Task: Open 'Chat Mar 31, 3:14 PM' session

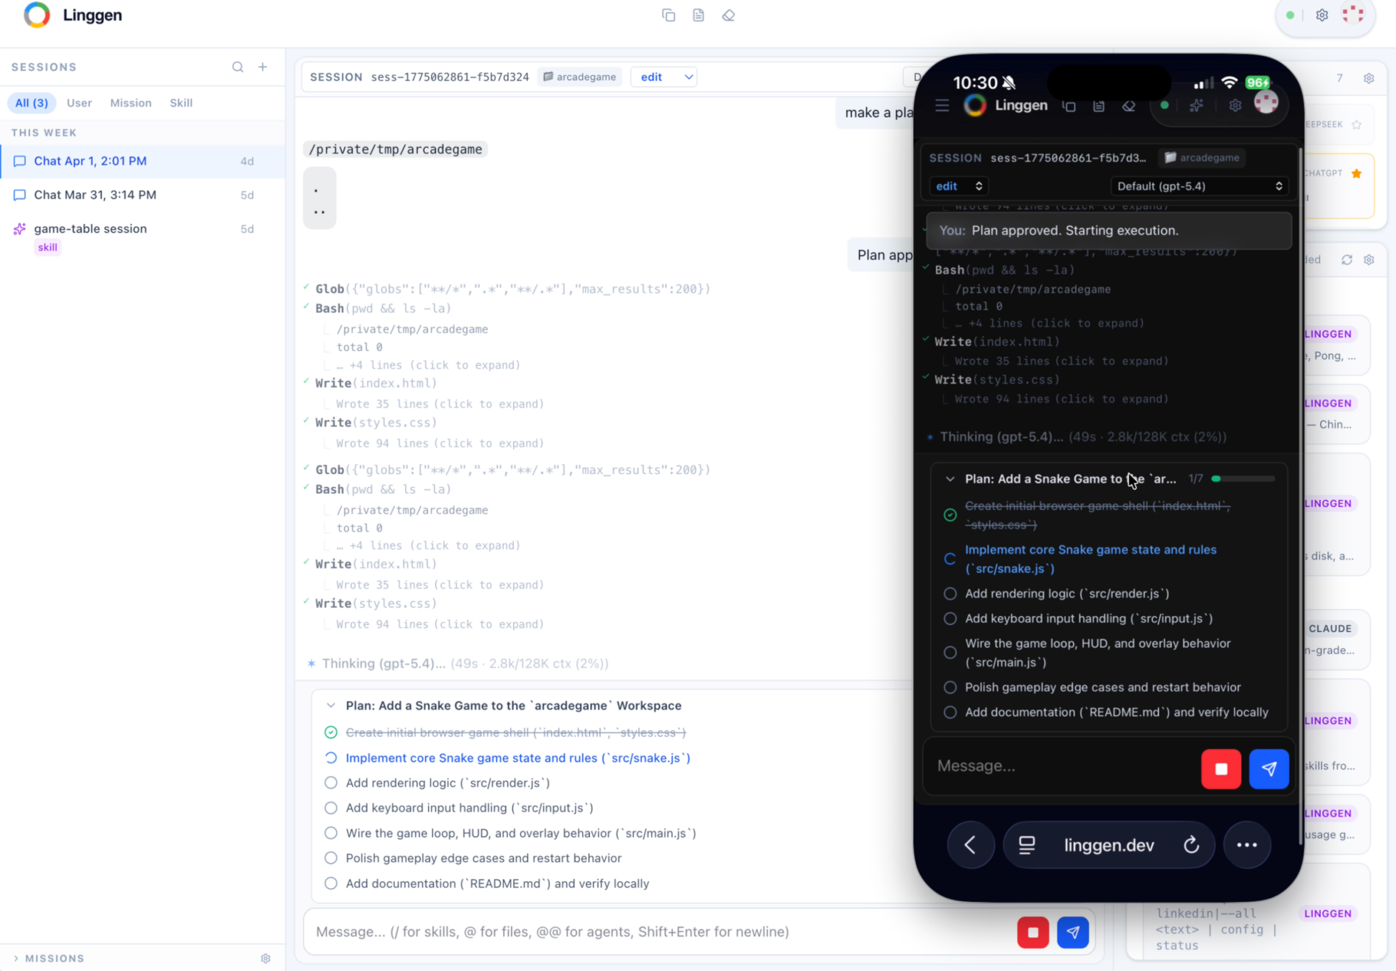Action: coord(95,195)
